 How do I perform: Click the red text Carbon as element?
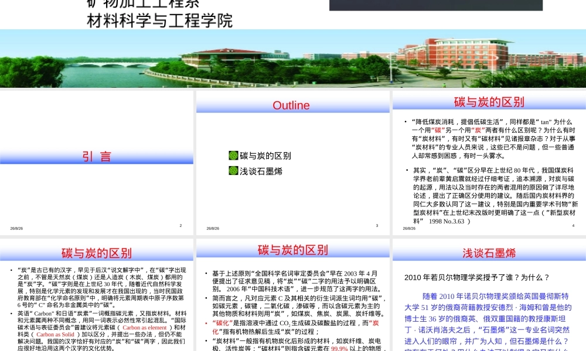point(145,328)
